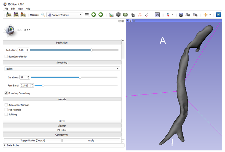Viewport: 225px width, 152px height.
Task: Click the crosshair toolbar icon
Action: 206,15
